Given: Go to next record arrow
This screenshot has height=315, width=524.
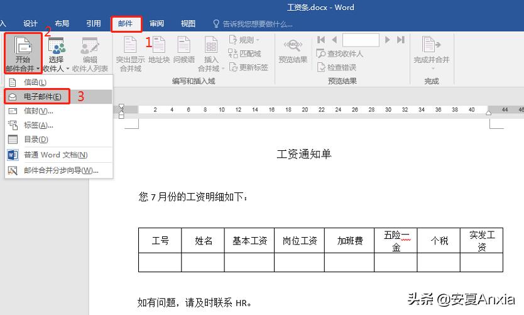Looking at the screenshot, I should (387, 40).
